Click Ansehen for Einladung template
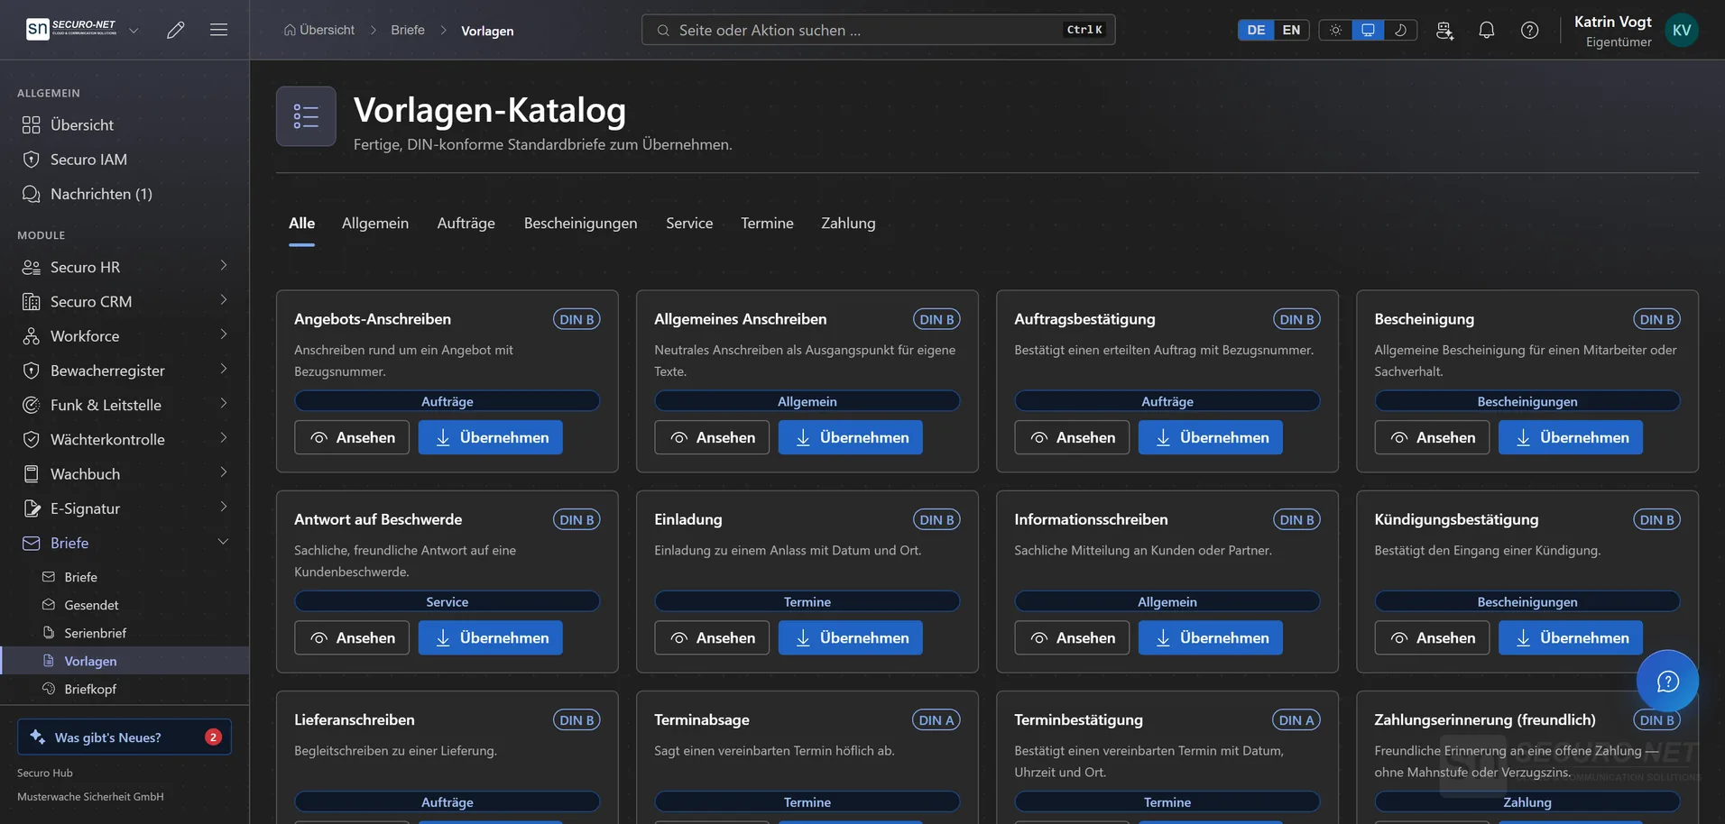Screen dimensions: 1725x824 pyautogui.click(x=712, y=637)
